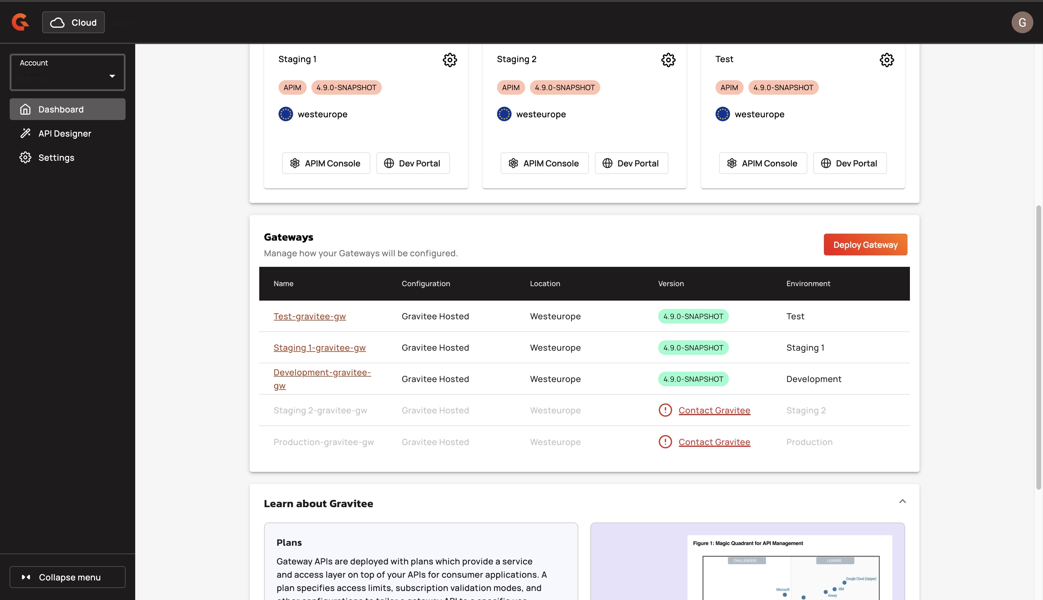Click Collapse menu in sidebar
1043x600 pixels.
67,577
